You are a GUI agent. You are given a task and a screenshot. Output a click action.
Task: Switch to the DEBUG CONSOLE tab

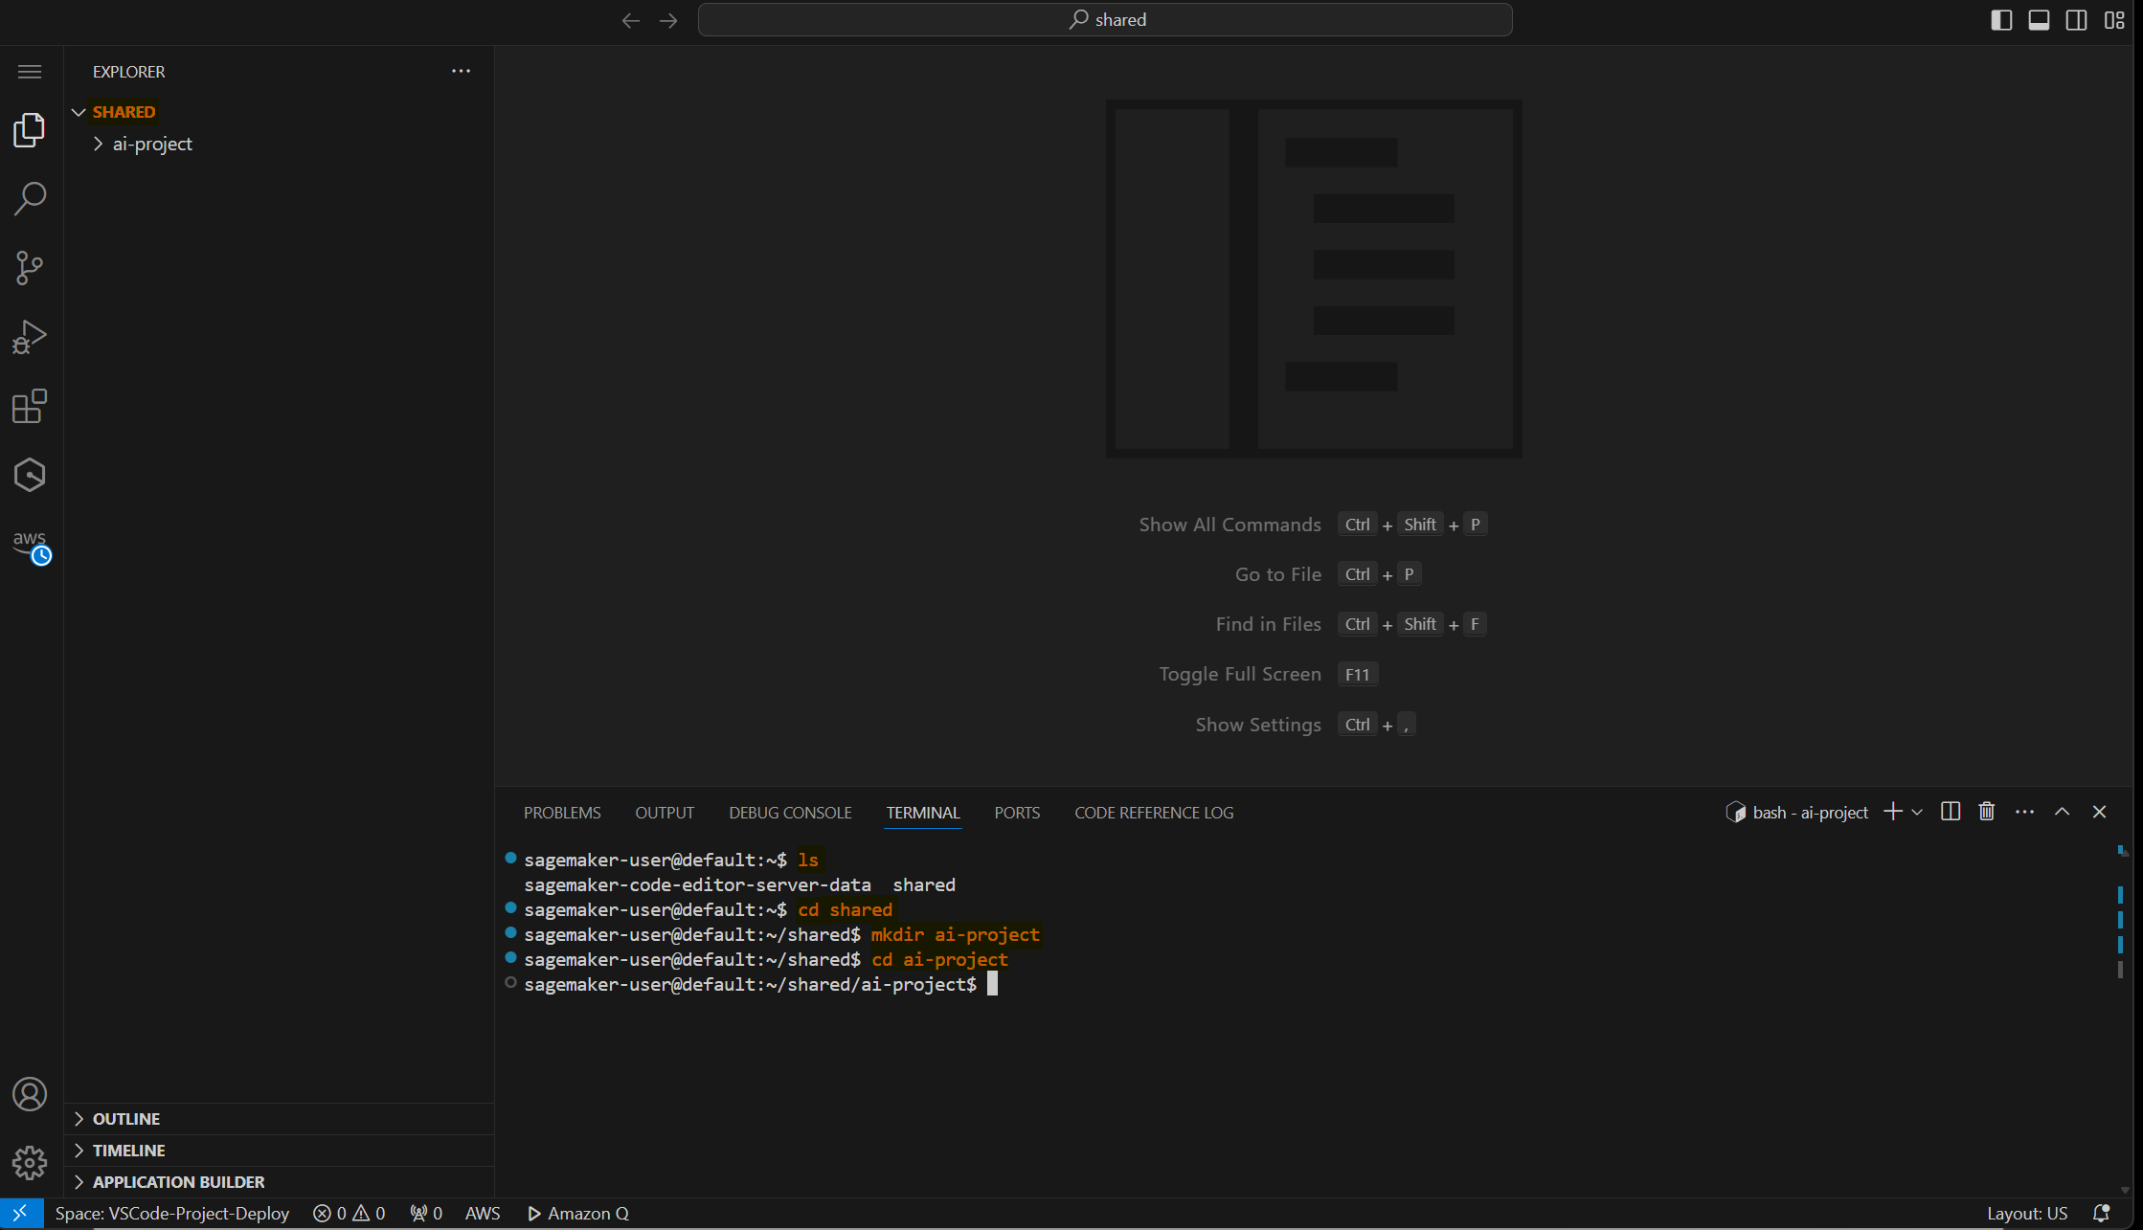coord(790,813)
